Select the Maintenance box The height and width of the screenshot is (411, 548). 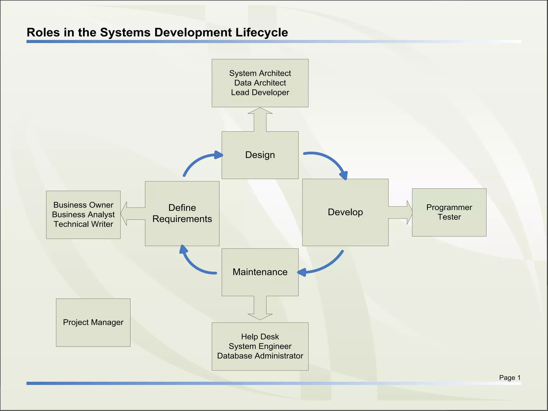pyautogui.click(x=260, y=272)
